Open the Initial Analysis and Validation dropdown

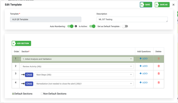point(77,59)
